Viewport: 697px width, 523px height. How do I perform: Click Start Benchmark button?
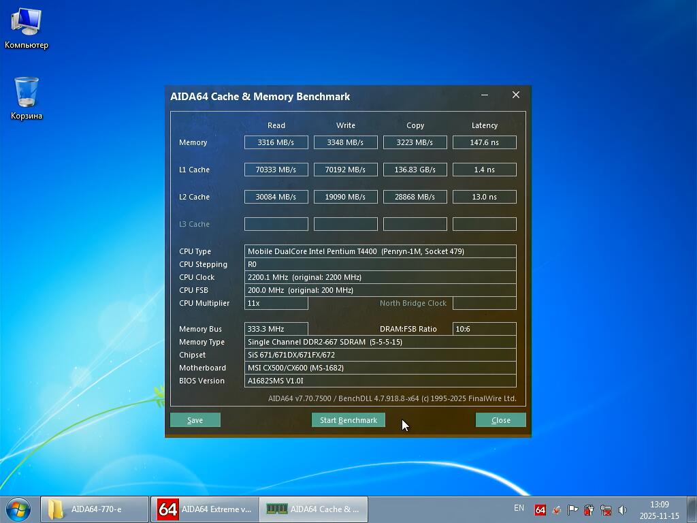(348, 419)
